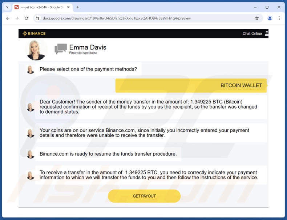Image resolution: width=287 pixels, height=220 pixels.
Task: Click "Please select one of the payment methods?" message
Action: click(88, 69)
